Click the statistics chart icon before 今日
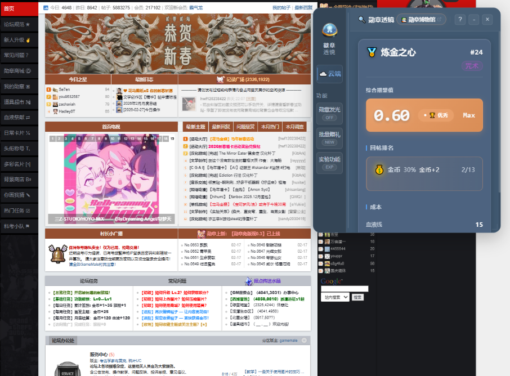Image resolution: width=510 pixels, height=376 pixels. (46, 8)
